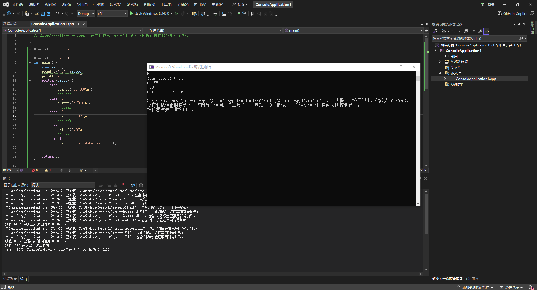The image size is (537, 290).
Task: Switch to the Git 更改 tab
Action: (472, 279)
